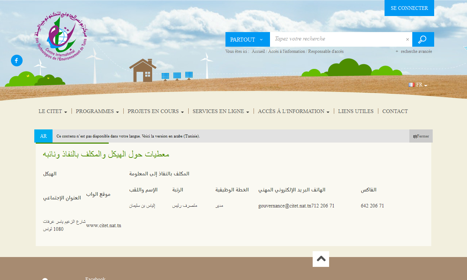The width and height of the screenshot is (467, 280).
Task: Click the Arabic page heading 'معطيات حول الهيكل'
Action: [106, 154]
